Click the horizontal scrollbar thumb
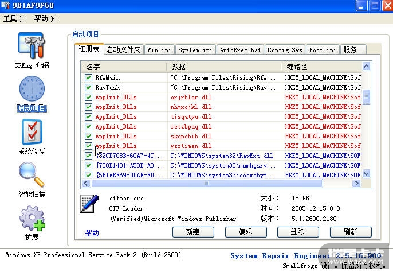The width and height of the screenshot is (393, 272). coord(207,184)
